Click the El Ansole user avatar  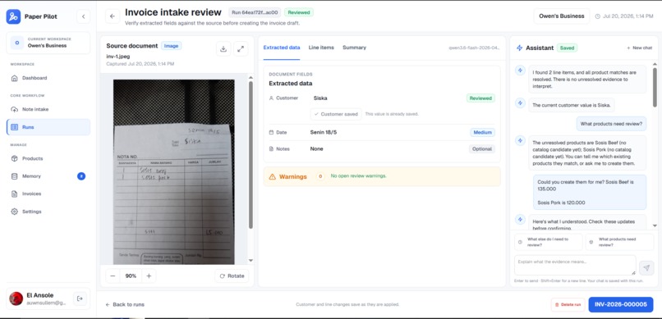[16, 298]
